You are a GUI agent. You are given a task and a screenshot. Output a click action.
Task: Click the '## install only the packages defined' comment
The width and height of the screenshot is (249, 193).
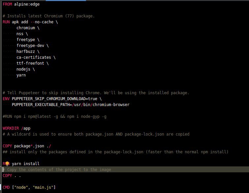point(116,152)
